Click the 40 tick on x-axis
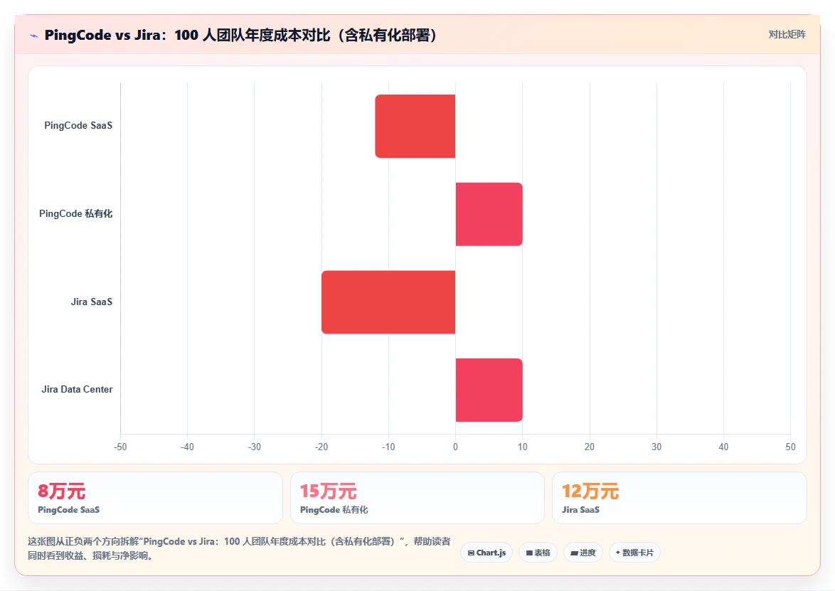 click(x=724, y=447)
